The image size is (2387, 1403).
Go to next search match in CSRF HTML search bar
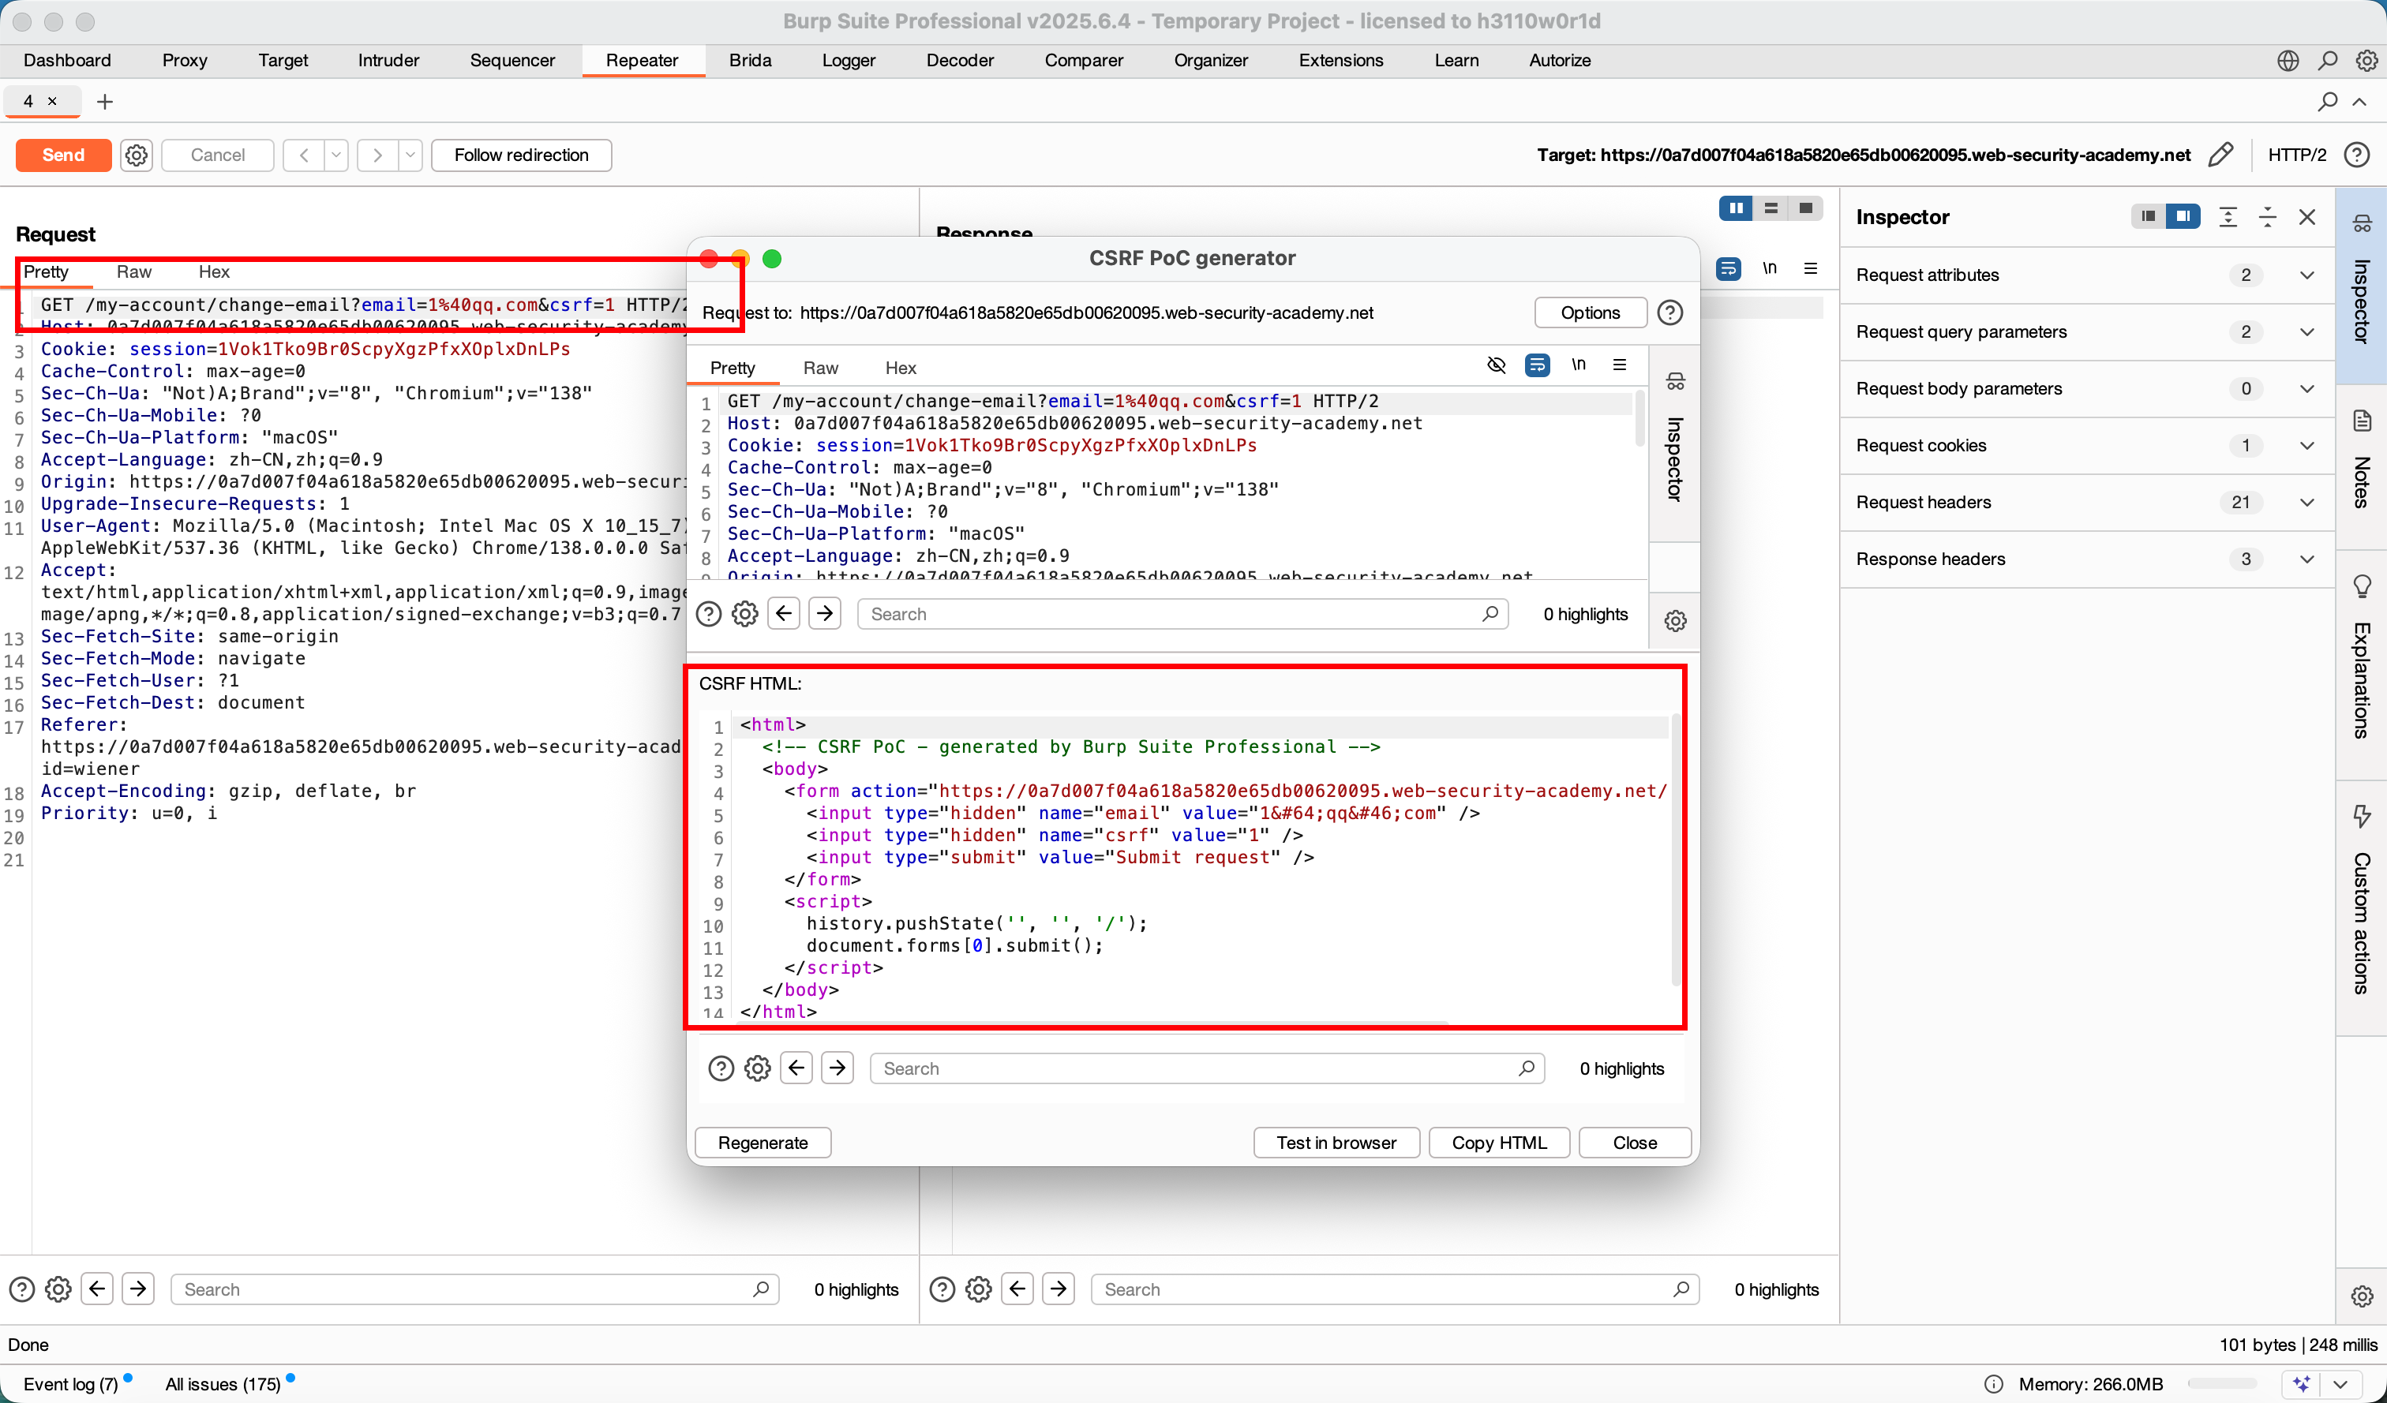(x=838, y=1068)
